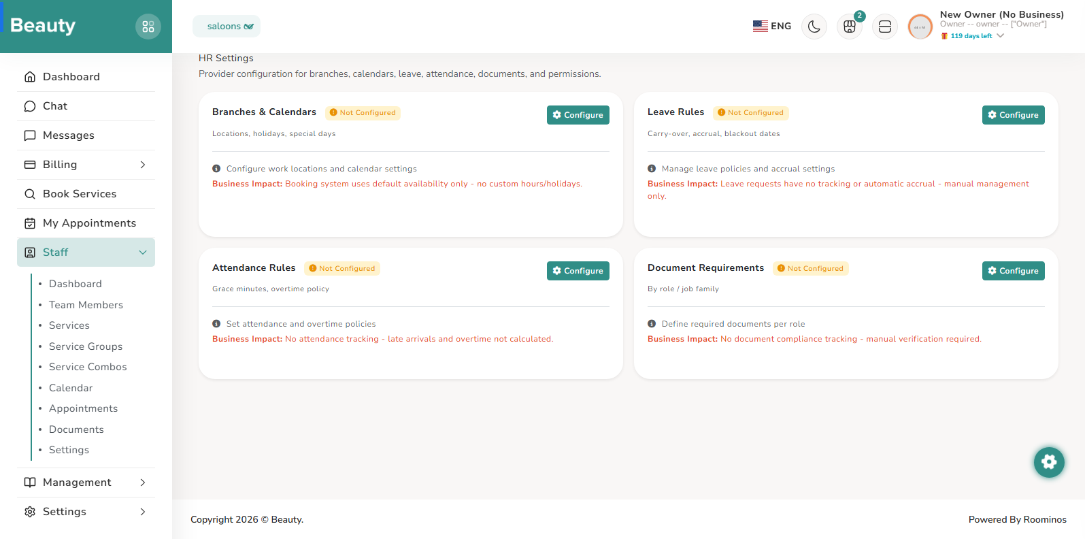
Task: Select Service Combos under Staff
Action: pyautogui.click(x=88, y=367)
